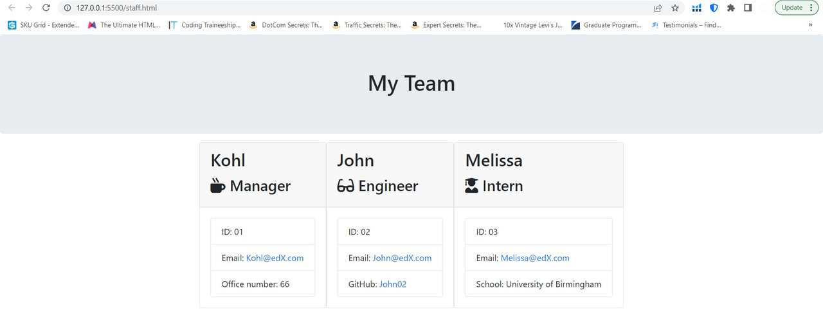Viewport: 823px width, 326px height.
Task: Click the ID: 03 row
Action: click(x=539, y=231)
